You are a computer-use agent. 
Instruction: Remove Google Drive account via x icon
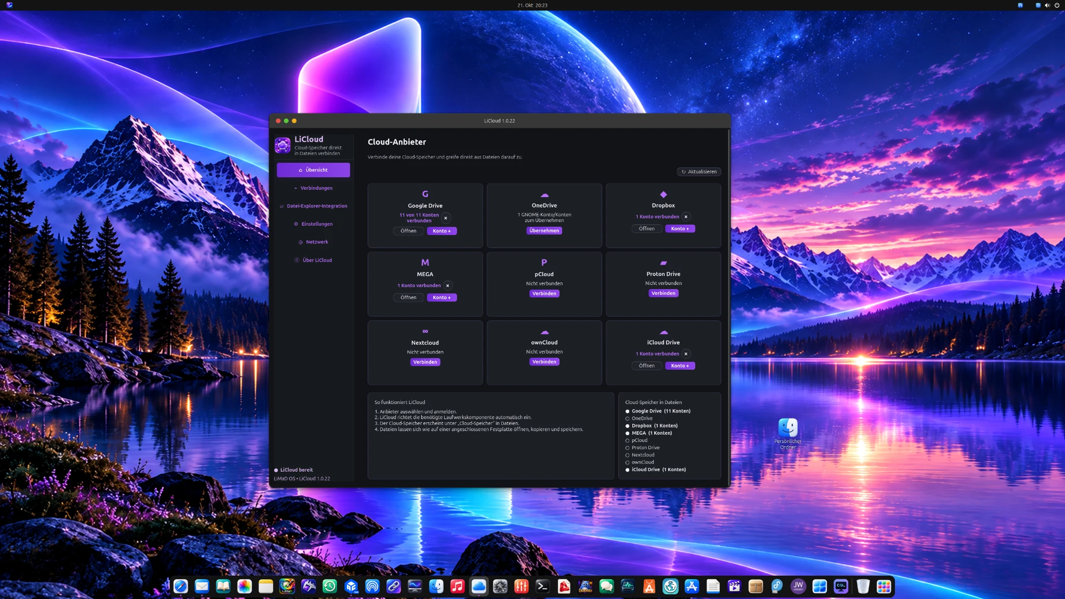pyautogui.click(x=446, y=218)
